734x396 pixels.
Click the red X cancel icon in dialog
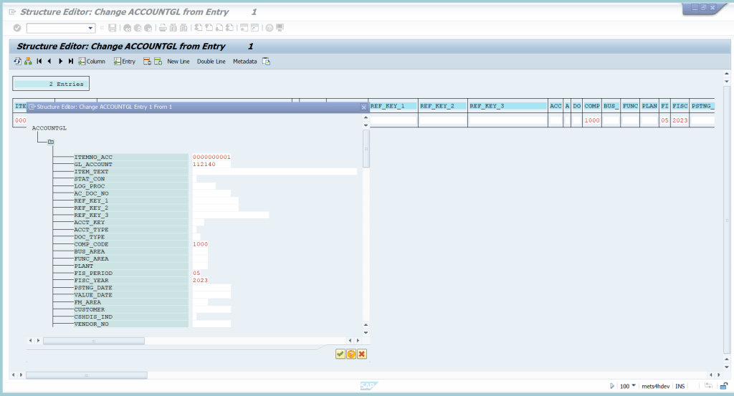pyautogui.click(x=362, y=354)
